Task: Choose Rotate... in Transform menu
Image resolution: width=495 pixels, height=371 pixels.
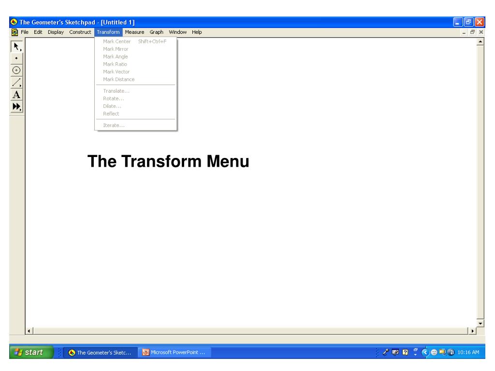Action: (136, 99)
